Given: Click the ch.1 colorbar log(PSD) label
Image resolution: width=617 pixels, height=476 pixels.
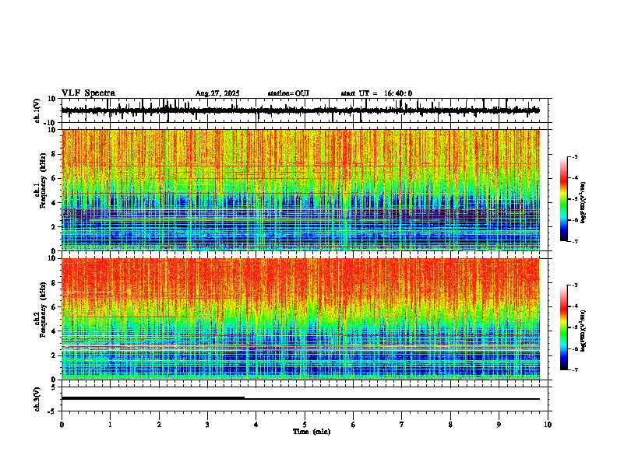Looking at the screenshot, I should pos(583,202).
